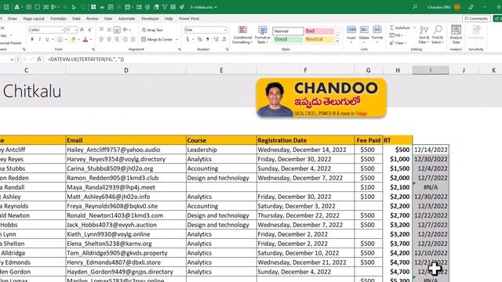502x282 pixels.
Task: Apply the Neutral cell style
Action: 319,39
